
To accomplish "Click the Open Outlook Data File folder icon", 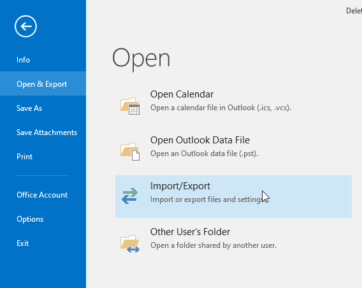I will coord(130,152).
